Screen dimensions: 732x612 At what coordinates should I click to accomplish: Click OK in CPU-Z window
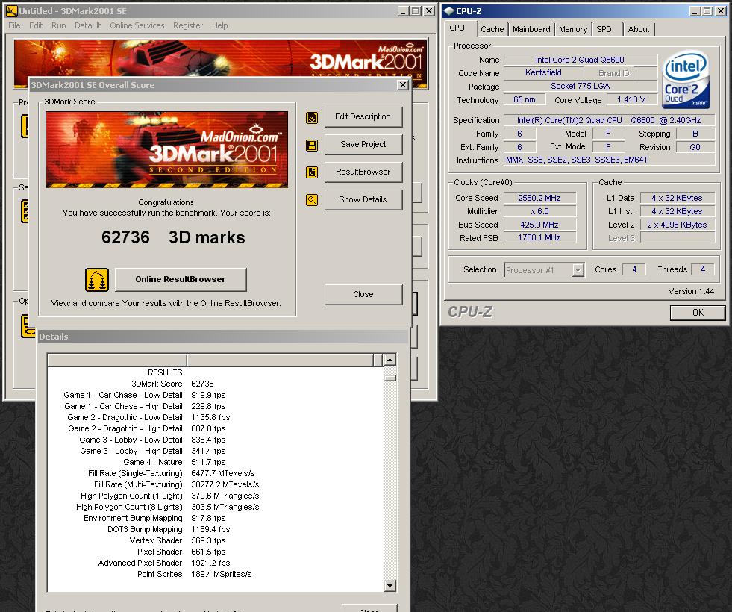pos(698,312)
